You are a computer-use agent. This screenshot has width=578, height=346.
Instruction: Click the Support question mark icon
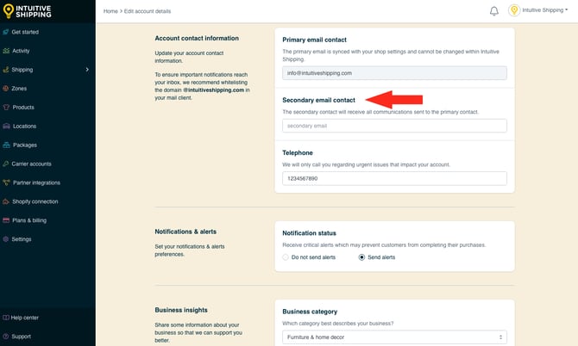point(5,336)
